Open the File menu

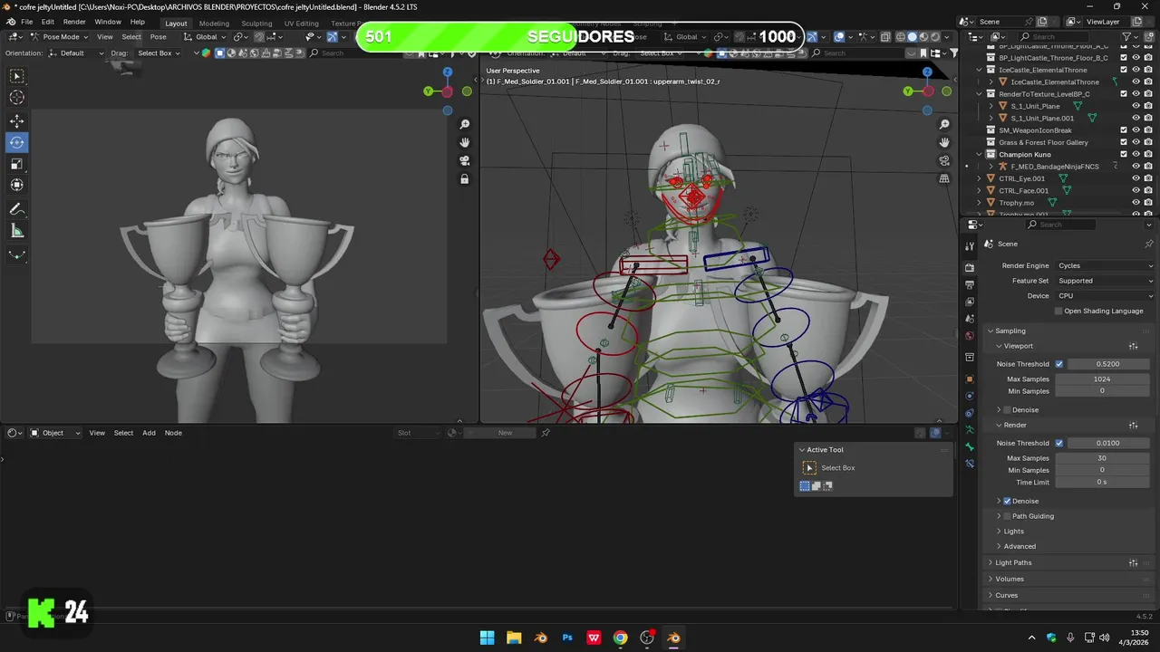tap(27, 22)
